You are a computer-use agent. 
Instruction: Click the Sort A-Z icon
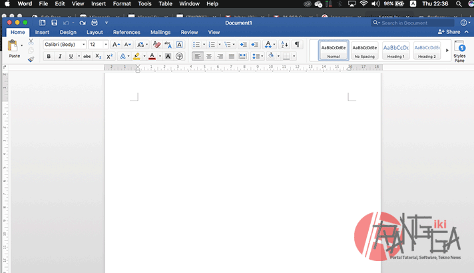point(284,45)
